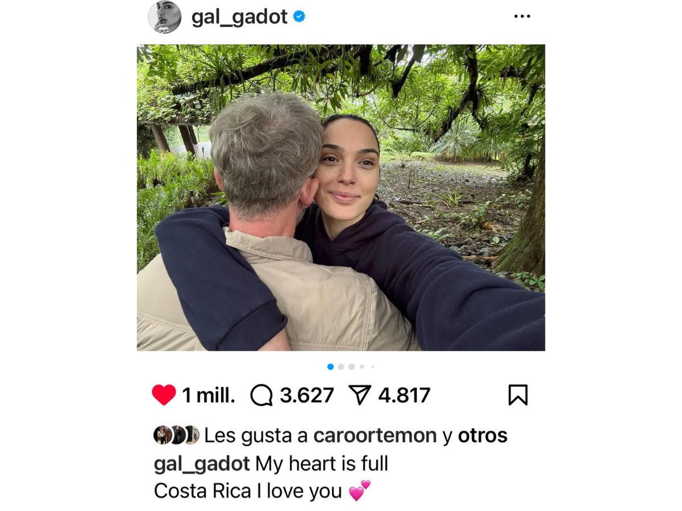682x511 pixels.
Task: Open the 3.627 comments count
Action: coord(307,396)
